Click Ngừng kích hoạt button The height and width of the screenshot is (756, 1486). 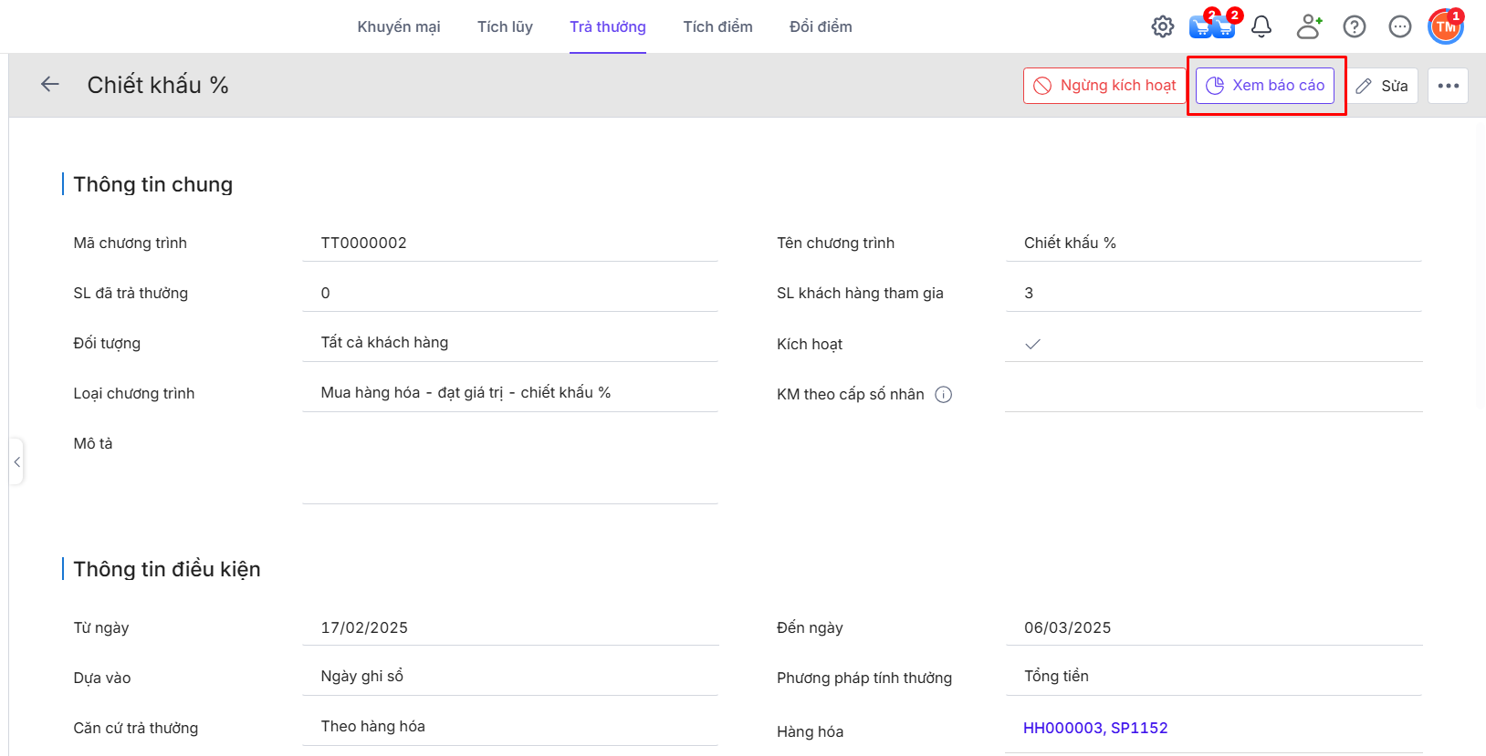pos(1104,86)
